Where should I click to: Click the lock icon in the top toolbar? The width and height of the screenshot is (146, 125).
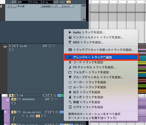(x=14, y=2)
